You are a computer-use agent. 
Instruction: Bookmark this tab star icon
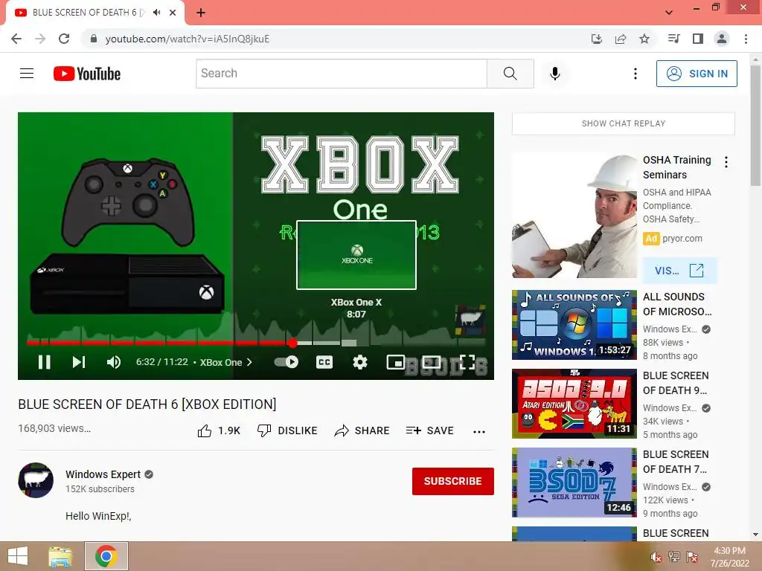644,39
